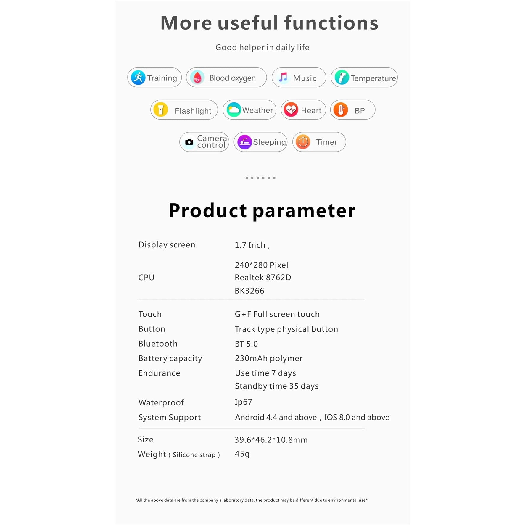Screen dimensions: 525x525
Task: Select the Blood oxygen pill label
Action: coord(232,78)
